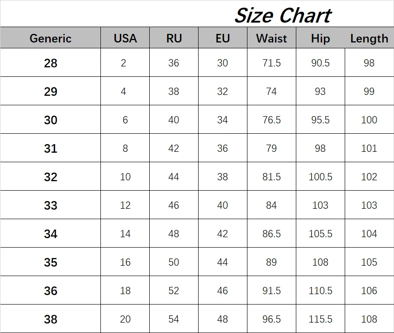Select the hip value 115.5
This screenshot has height=333, width=394.
click(x=320, y=319)
